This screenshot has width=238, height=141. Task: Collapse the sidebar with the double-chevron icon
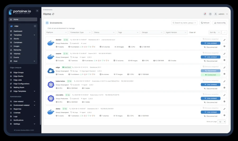(x=37, y=11)
